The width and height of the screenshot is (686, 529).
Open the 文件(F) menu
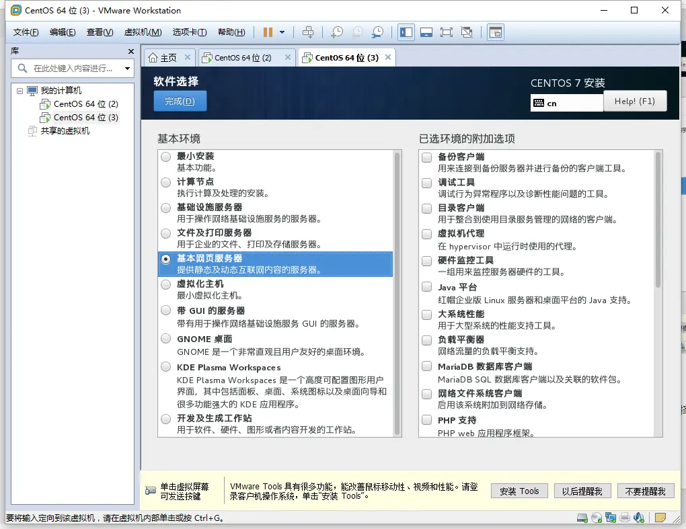(26, 32)
